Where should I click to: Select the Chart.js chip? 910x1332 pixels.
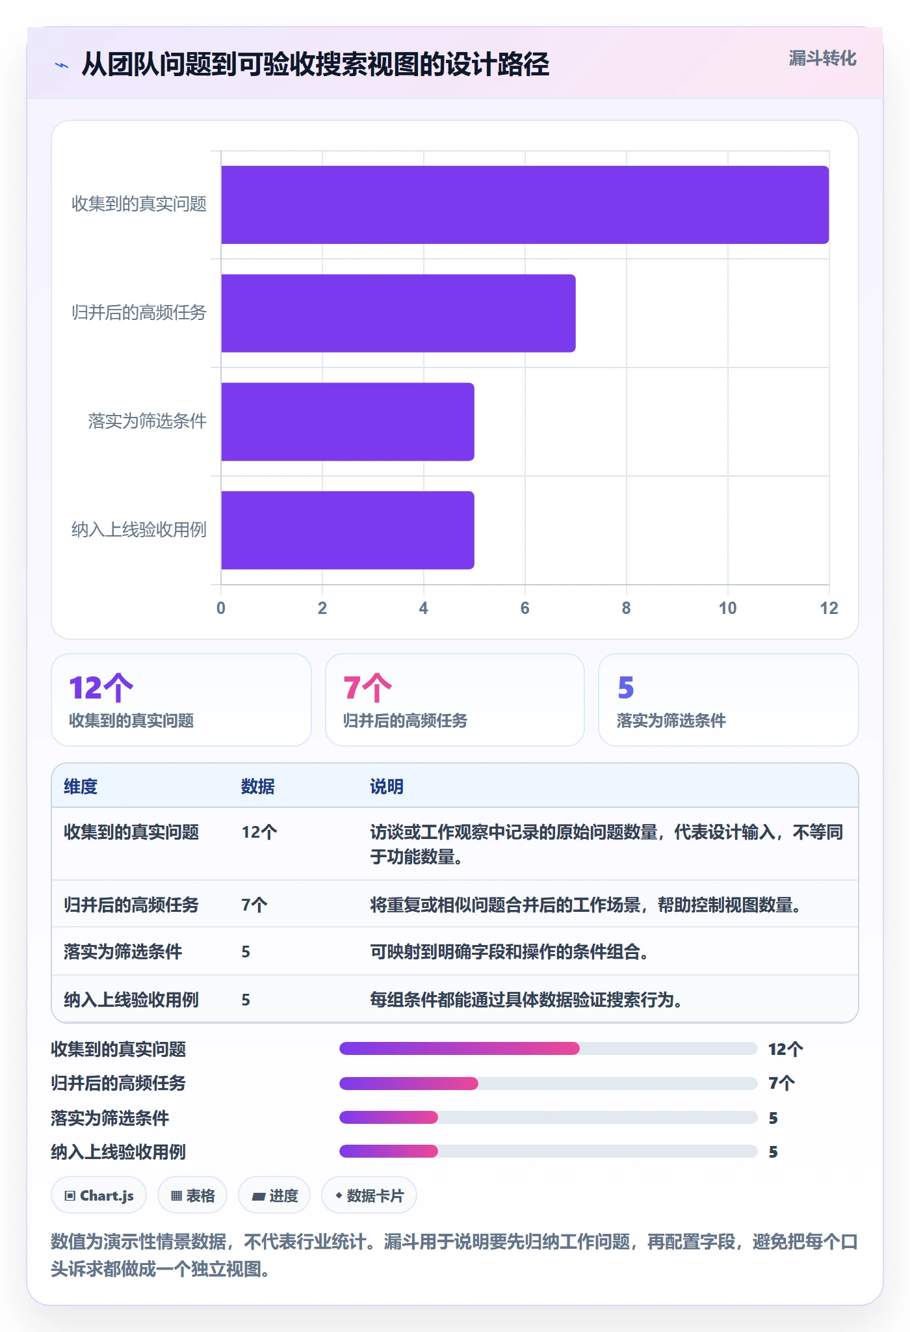[99, 1195]
